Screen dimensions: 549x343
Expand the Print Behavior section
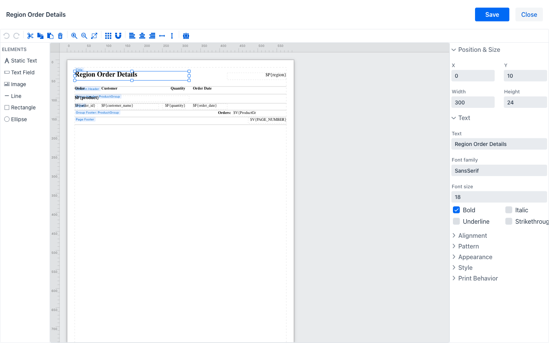[475, 278]
